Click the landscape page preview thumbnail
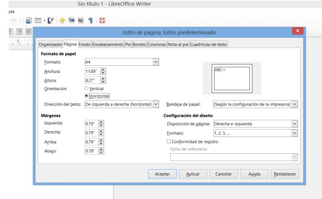322x199 pixels. click(x=232, y=78)
